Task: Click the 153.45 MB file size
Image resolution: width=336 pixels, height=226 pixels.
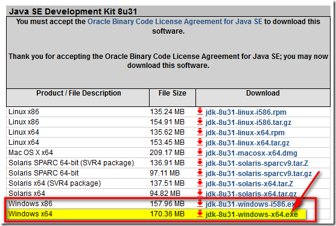Action: click(167, 142)
